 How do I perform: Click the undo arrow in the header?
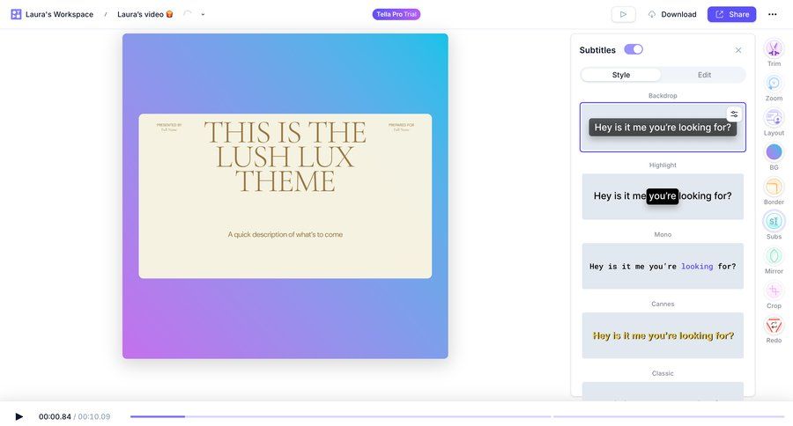click(188, 14)
